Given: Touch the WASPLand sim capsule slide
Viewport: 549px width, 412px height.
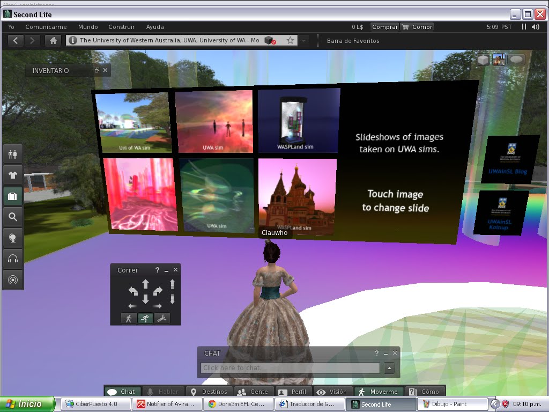Looking at the screenshot, I should [x=299, y=120].
